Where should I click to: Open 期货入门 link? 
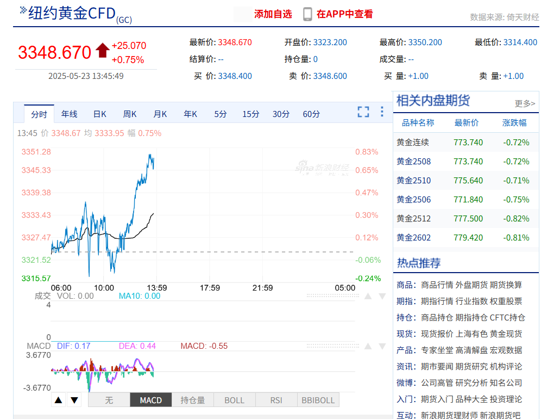pyautogui.click(x=437, y=399)
